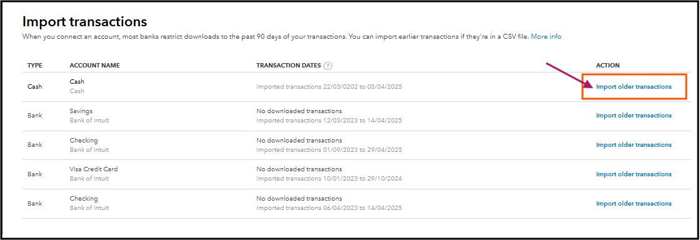Import older transactions for the Cash account
The height and width of the screenshot is (240, 700).
tap(634, 86)
